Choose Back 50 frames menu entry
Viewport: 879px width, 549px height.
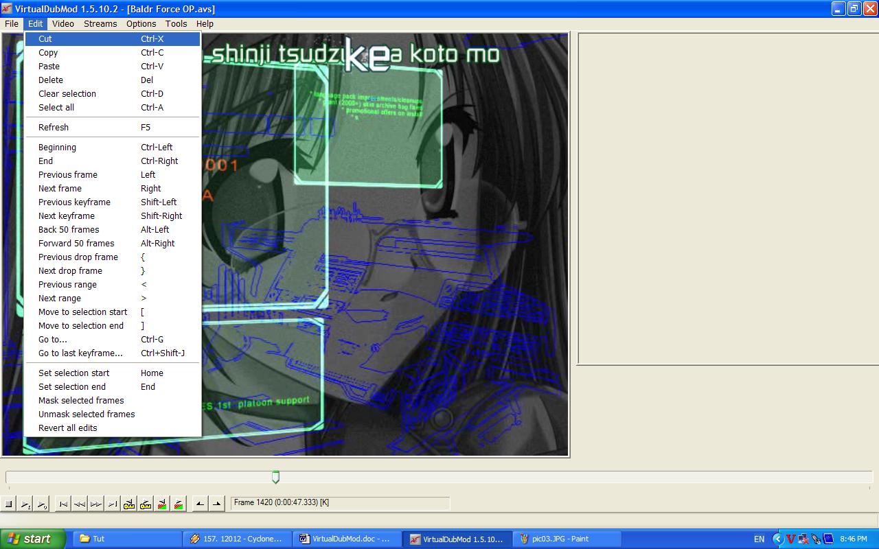pyautogui.click(x=113, y=230)
